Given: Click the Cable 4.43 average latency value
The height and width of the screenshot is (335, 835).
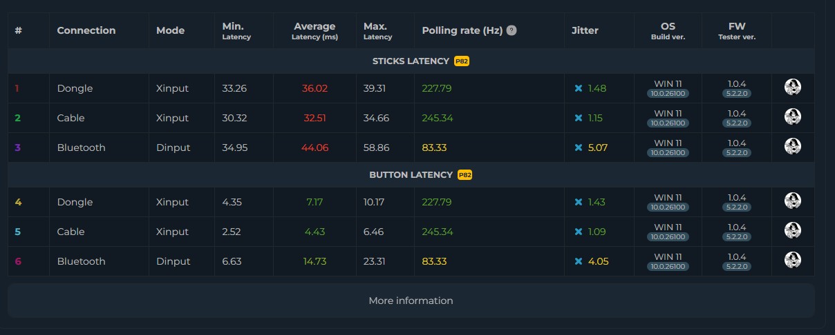Looking at the screenshot, I should pos(315,232).
